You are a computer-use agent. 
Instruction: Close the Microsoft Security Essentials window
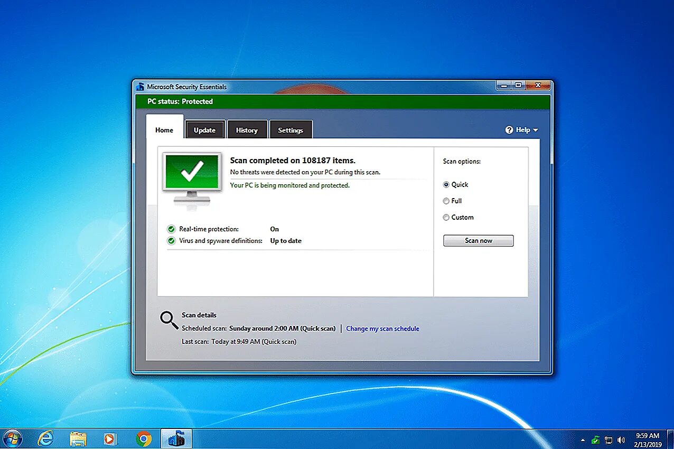pyautogui.click(x=538, y=85)
